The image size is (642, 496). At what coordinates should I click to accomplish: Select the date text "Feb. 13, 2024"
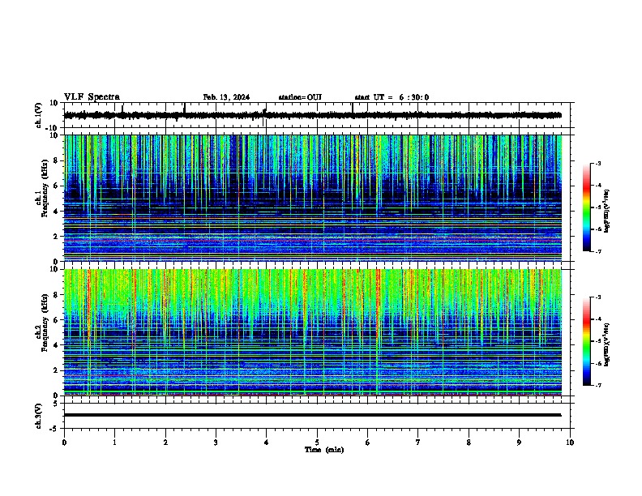[x=226, y=97]
